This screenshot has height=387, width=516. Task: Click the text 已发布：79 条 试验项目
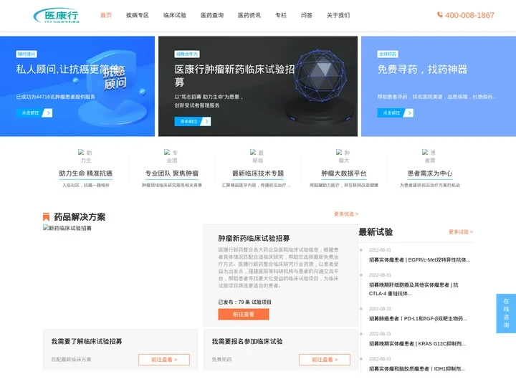click(x=245, y=302)
